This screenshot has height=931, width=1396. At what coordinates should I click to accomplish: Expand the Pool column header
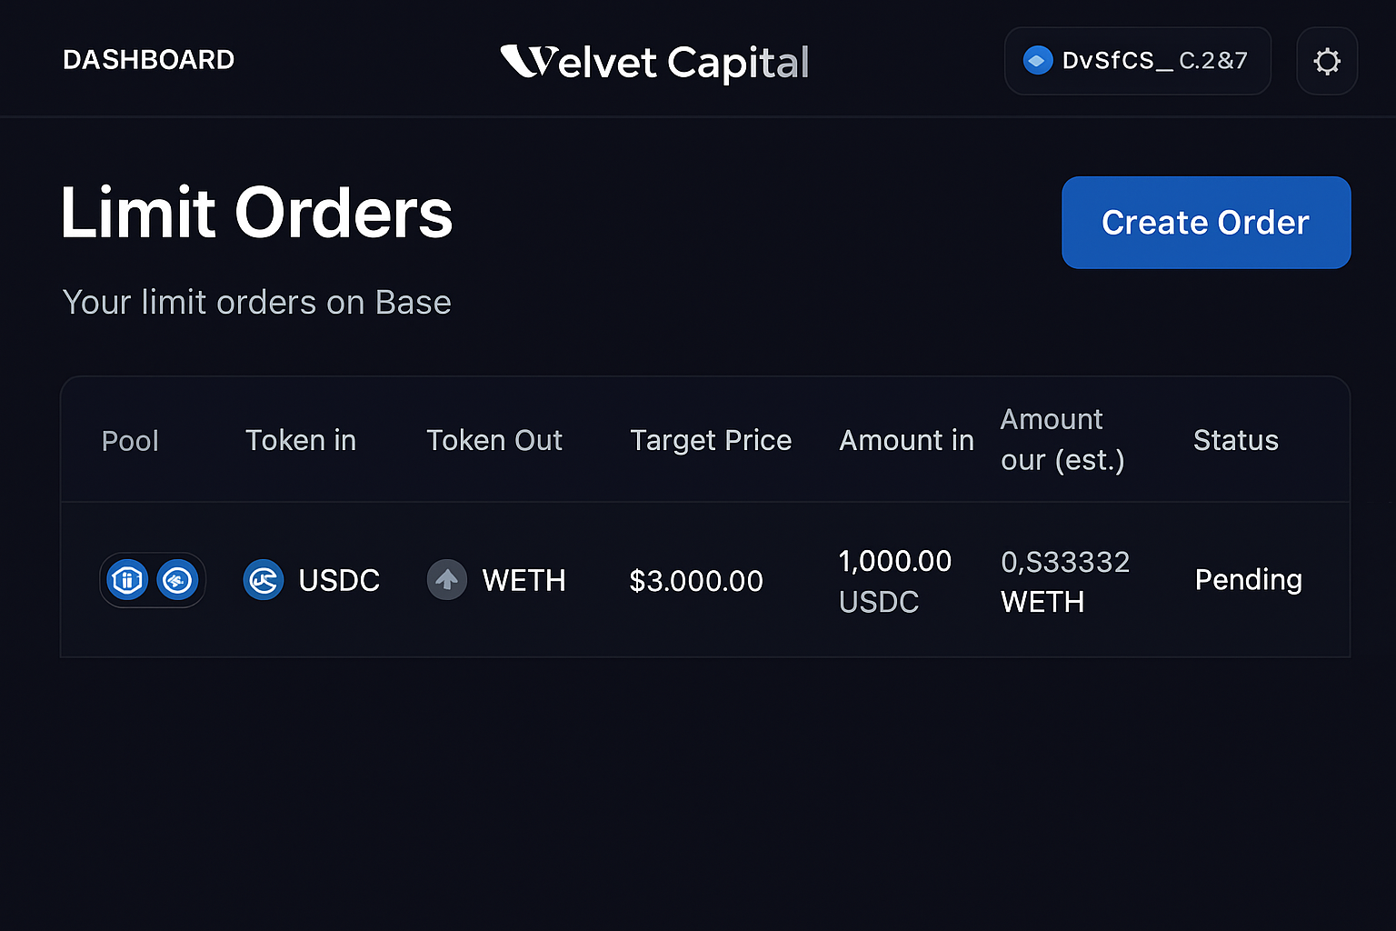[130, 440]
